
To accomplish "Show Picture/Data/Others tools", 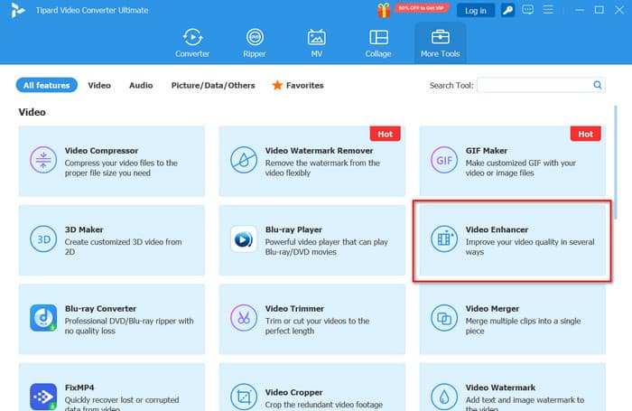I will tap(213, 85).
